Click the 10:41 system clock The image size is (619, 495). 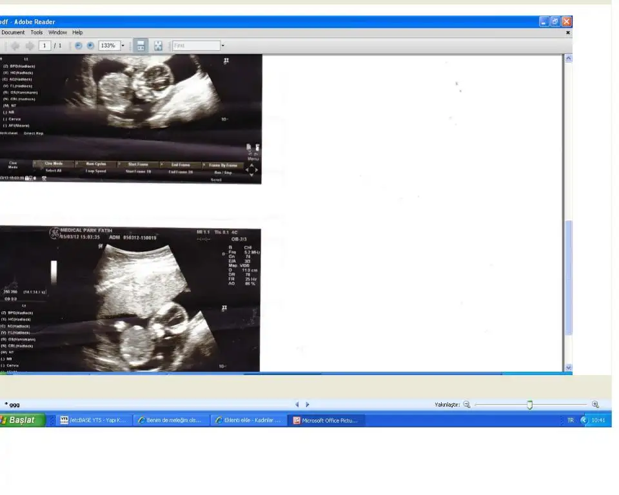pos(598,420)
